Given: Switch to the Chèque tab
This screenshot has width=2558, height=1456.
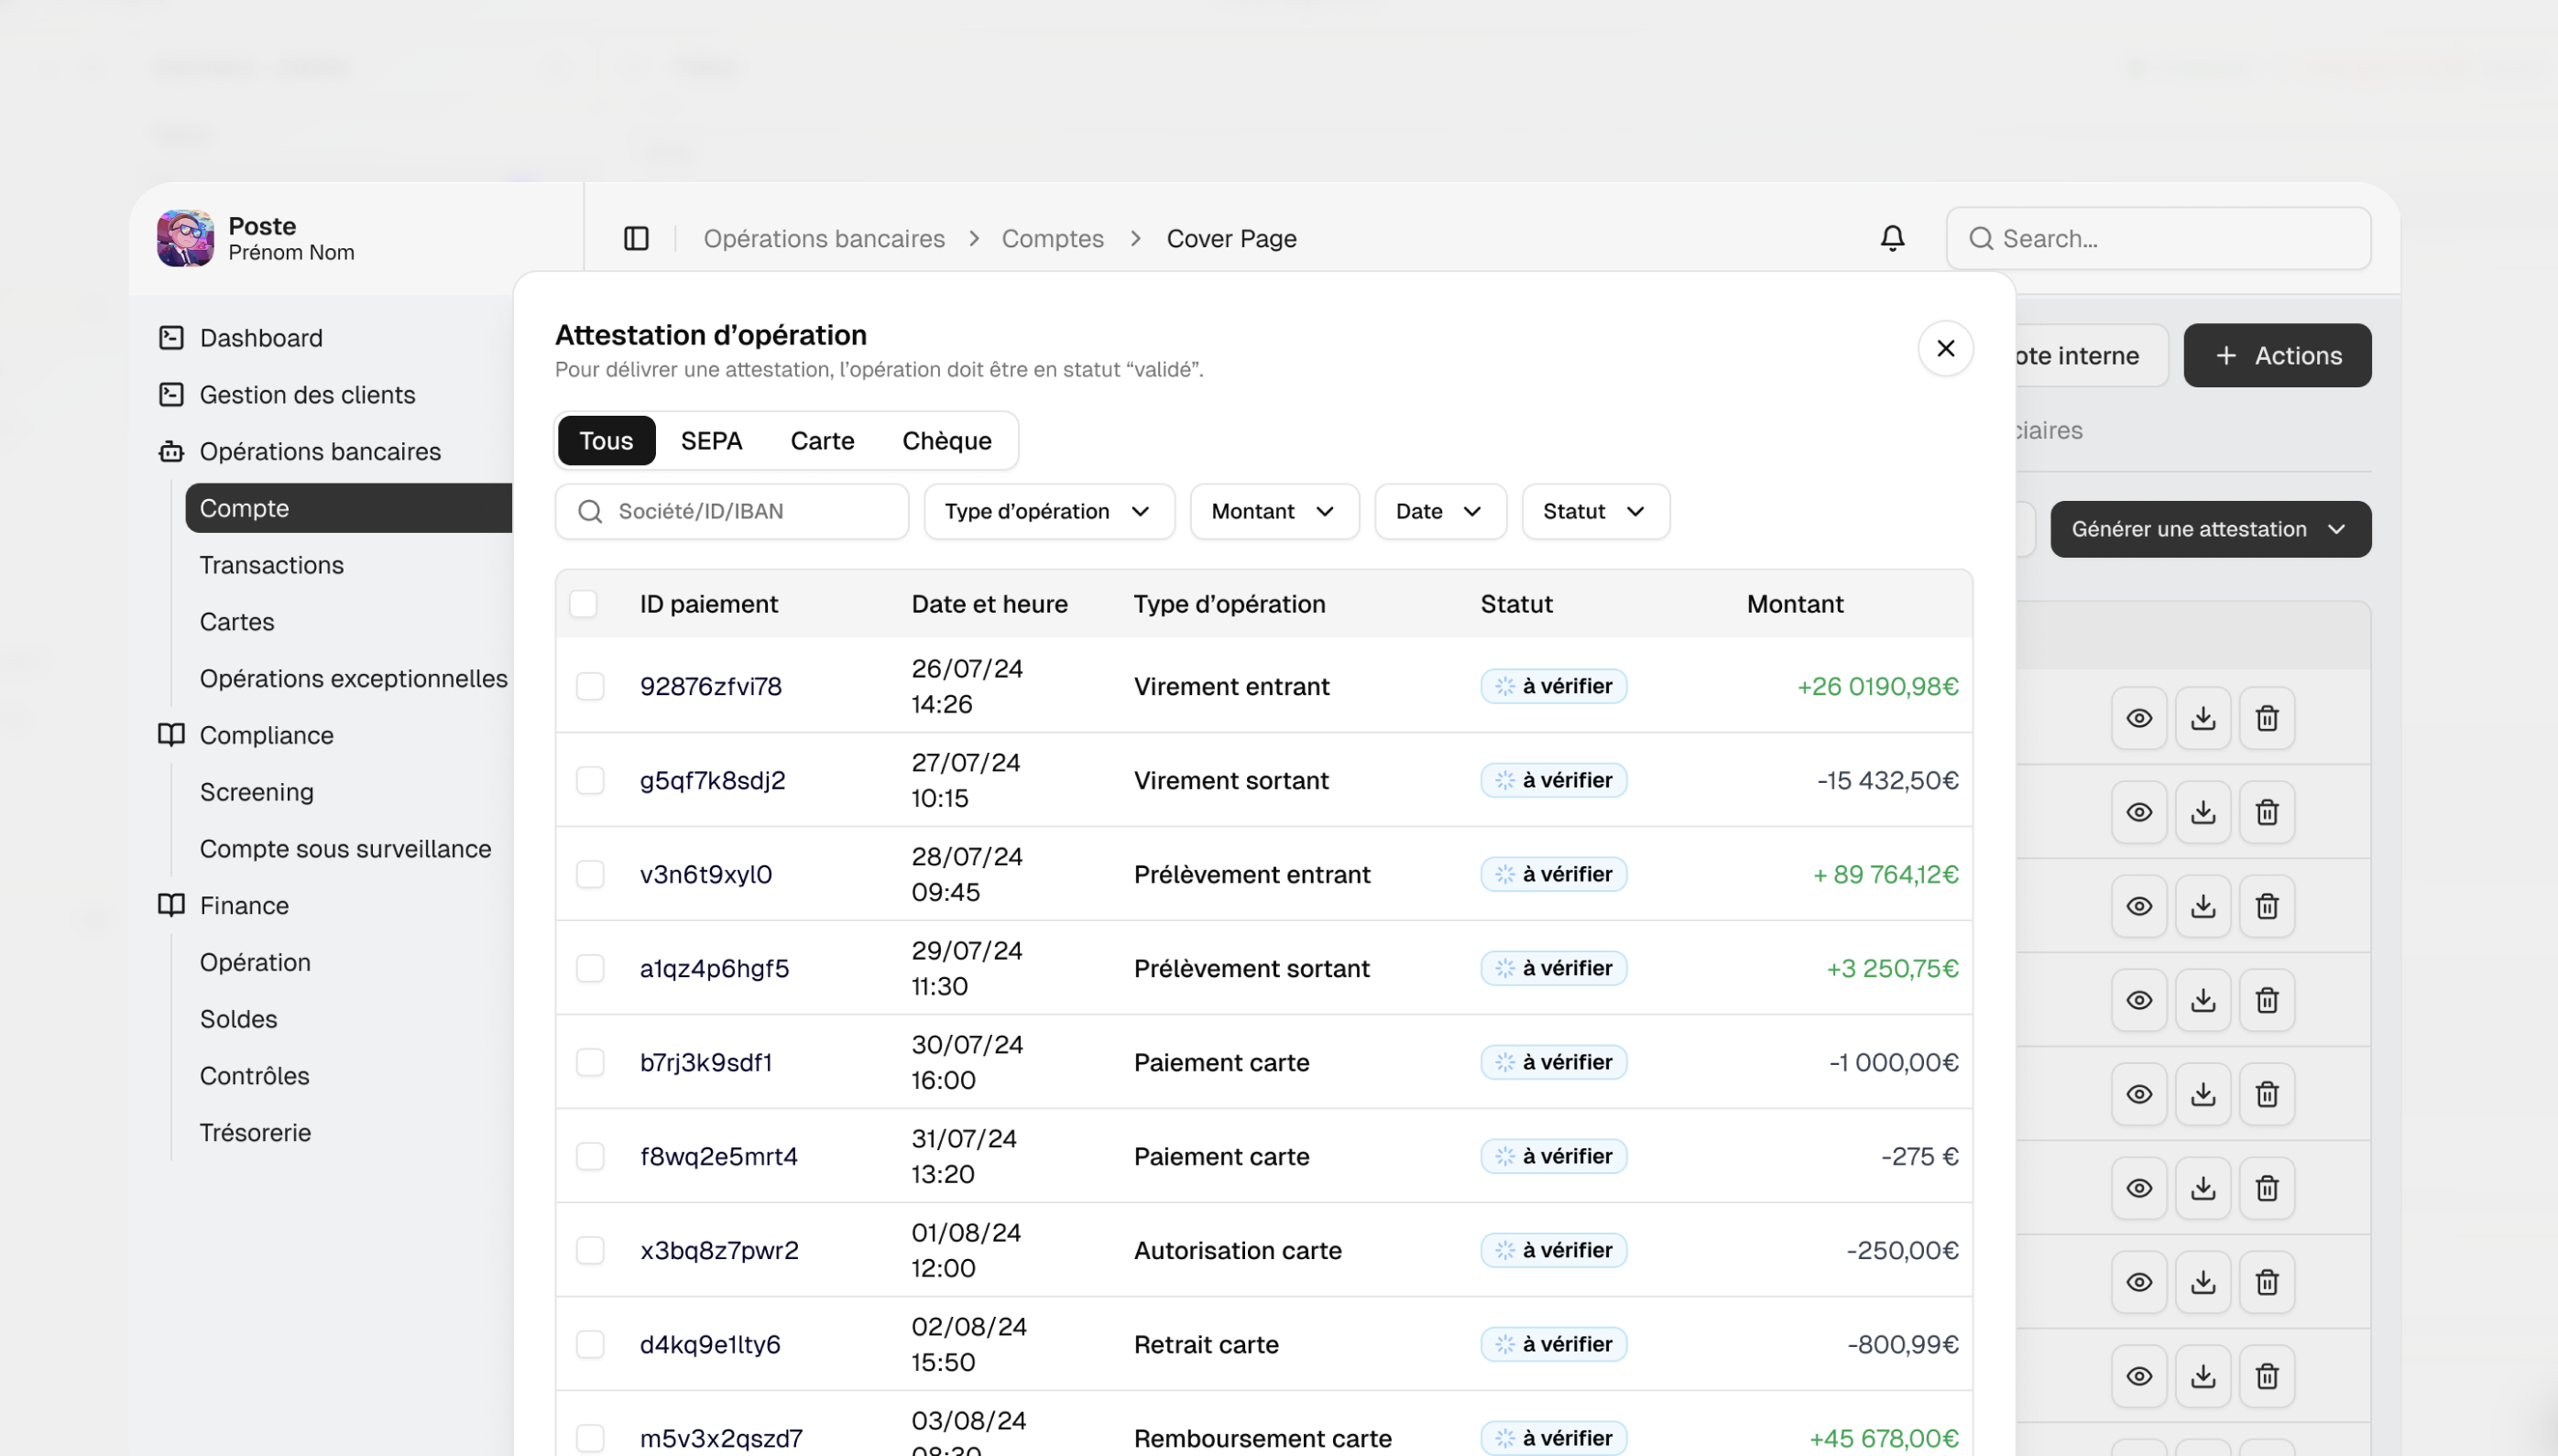Looking at the screenshot, I should pos(946,441).
